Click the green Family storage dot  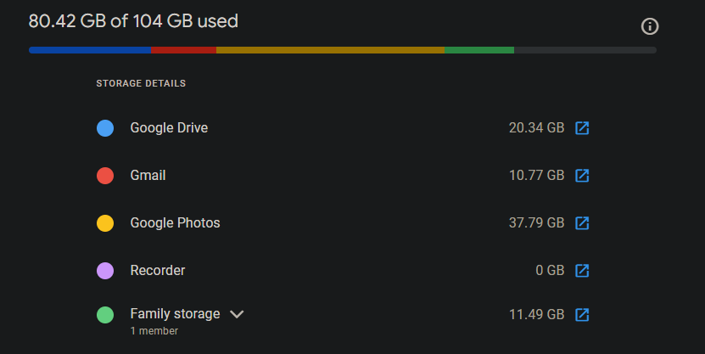coord(105,314)
